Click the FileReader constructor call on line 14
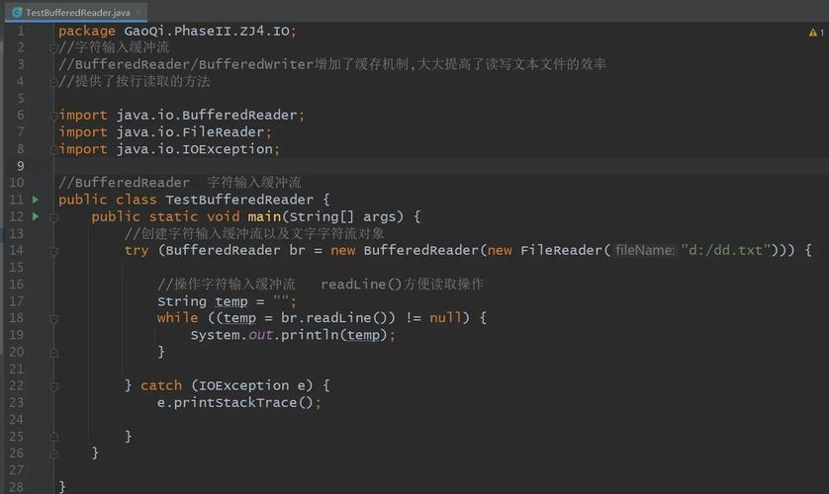Image resolution: width=829 pixels, height=494 pixels. (562, 250)
